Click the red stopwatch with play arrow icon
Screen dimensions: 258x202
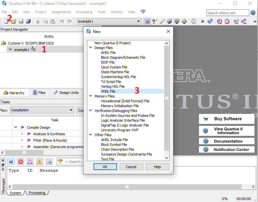coord(219,21)
